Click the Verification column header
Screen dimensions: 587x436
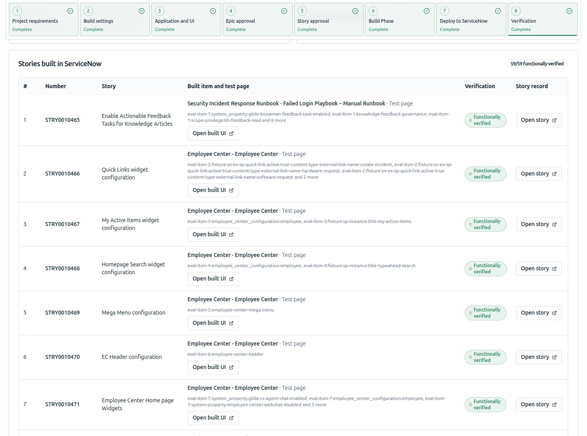(480, 87)
